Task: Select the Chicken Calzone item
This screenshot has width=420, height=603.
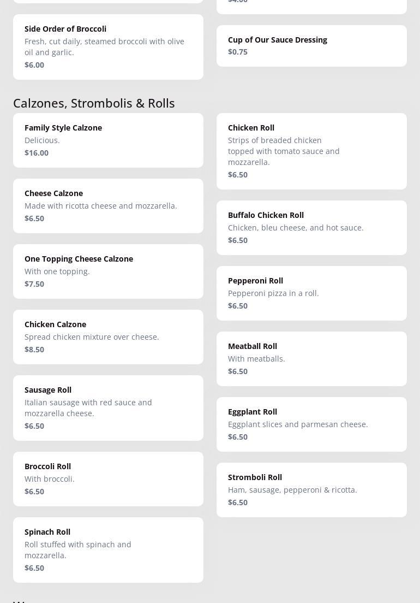Action: point(108,337)
